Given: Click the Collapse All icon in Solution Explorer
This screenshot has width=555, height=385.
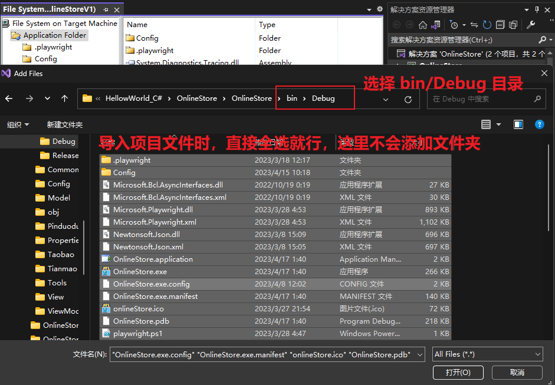Looking at the screenshot, I should pos(501,25).
